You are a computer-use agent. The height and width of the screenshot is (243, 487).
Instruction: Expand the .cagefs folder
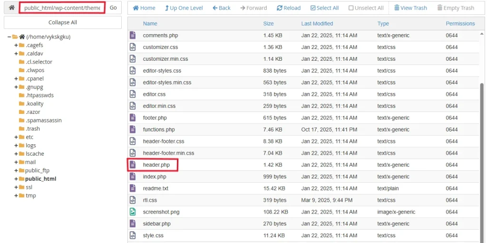pos(16,45)
